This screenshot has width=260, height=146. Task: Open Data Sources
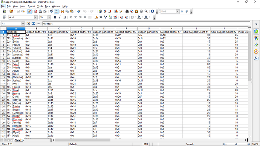(x=141, y=11)
